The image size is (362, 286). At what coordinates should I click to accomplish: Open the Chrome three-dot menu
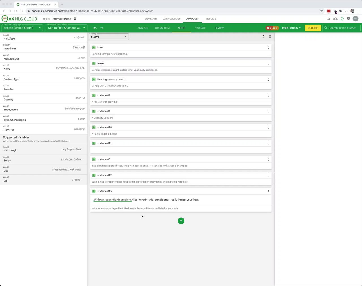tap(358, 11)
